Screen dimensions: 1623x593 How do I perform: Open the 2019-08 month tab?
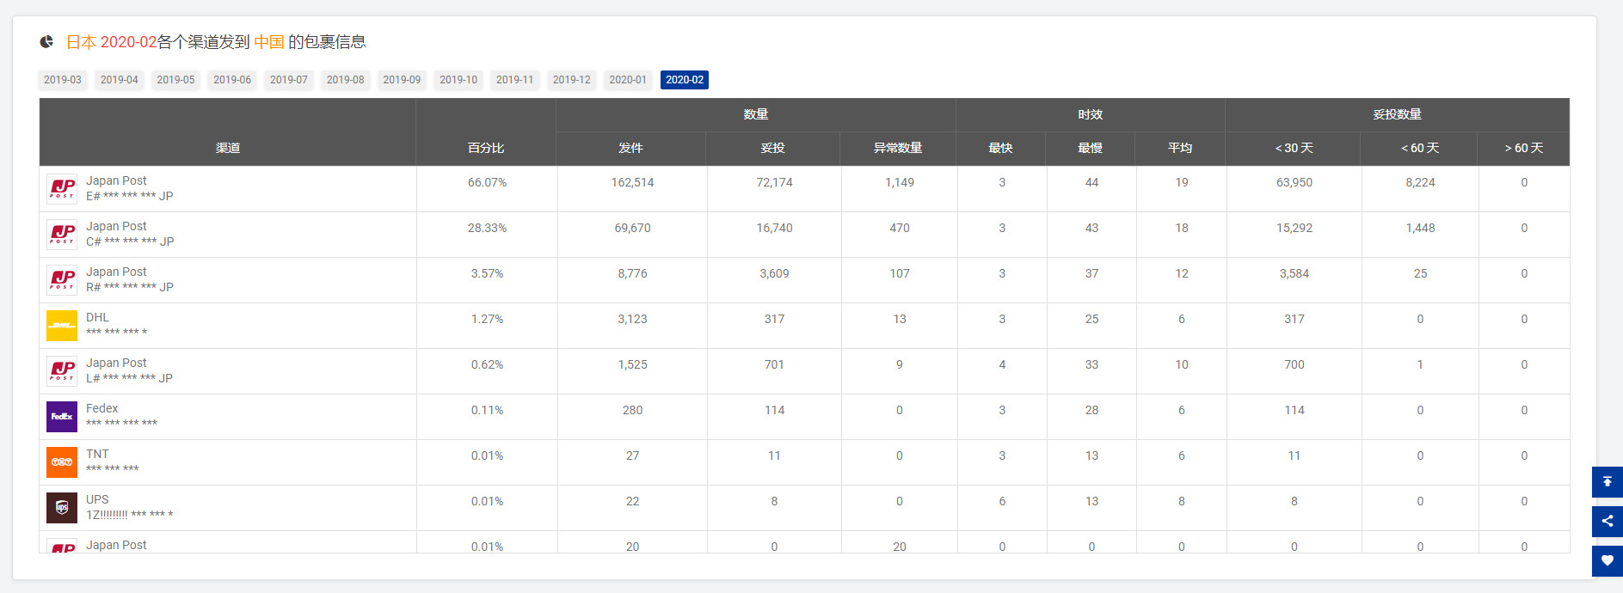pyautogui.click(x=345, y=80)
